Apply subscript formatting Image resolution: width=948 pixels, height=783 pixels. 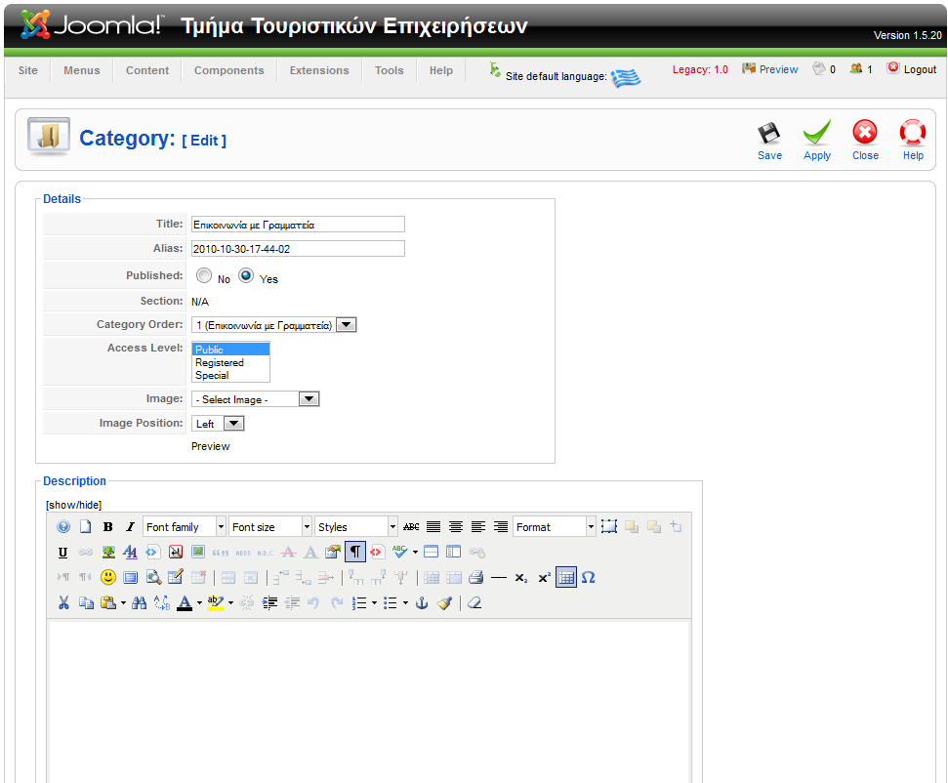pos(521,577)
